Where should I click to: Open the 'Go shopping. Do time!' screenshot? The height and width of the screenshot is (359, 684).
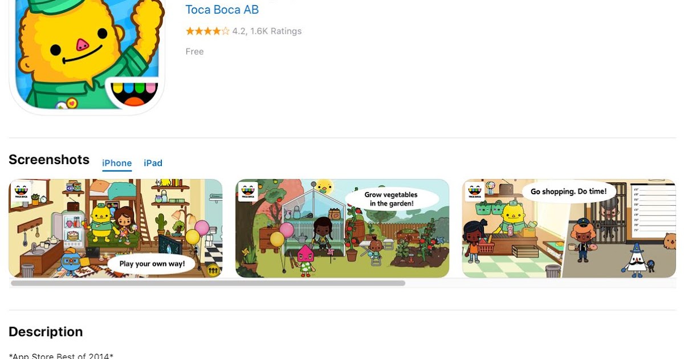tap(569, 229)
